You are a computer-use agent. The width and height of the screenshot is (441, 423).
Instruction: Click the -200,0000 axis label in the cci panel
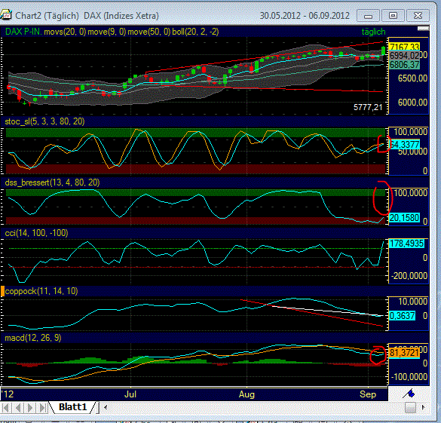click(x=409, y=276)
